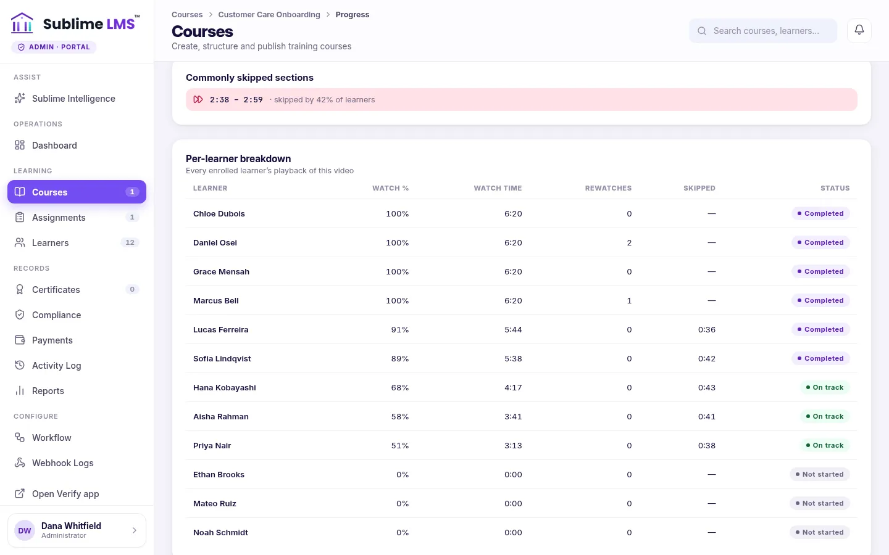Select learner Daniel Osei

[x=215, y=243]
